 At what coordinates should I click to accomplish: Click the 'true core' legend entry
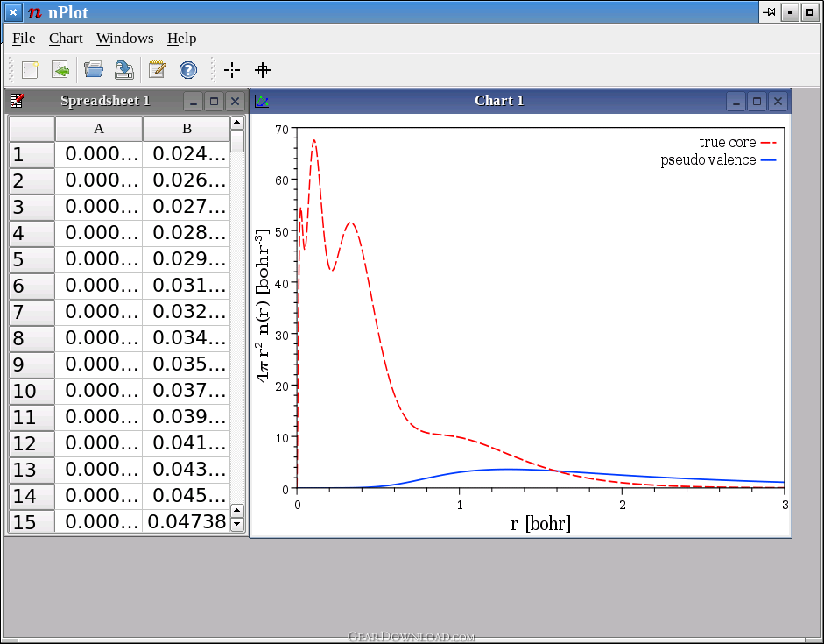coord(737,143)
